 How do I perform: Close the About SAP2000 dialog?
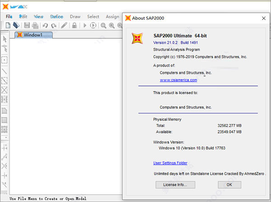[264, 18]
